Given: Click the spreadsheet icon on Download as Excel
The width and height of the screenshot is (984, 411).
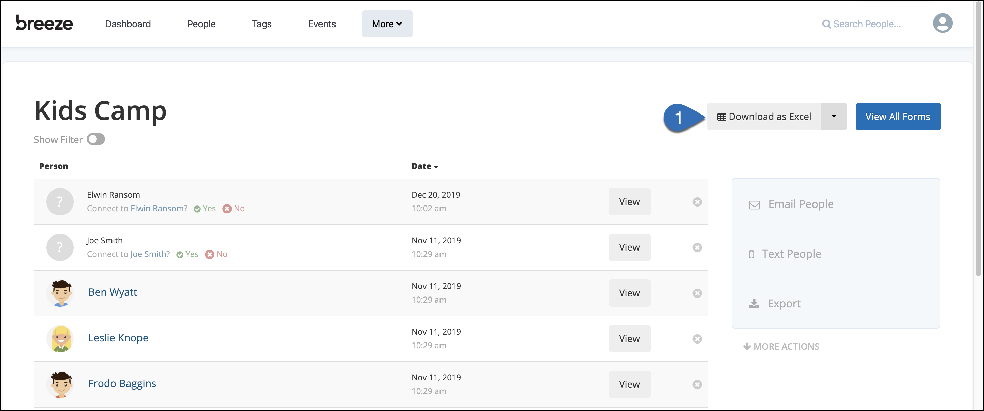Looking at the screenshot, I should coord(722,117).
